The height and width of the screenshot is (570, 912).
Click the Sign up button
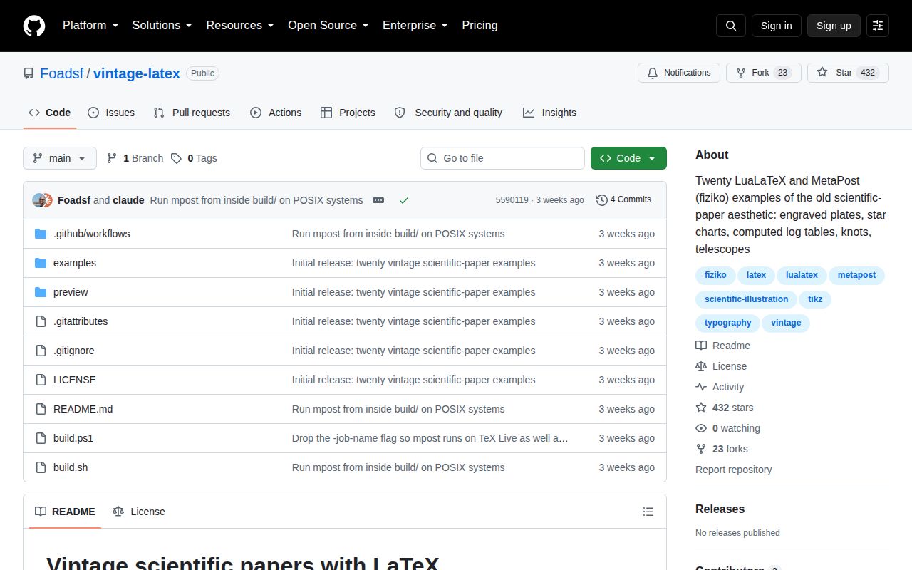click(x=834, y=26)
